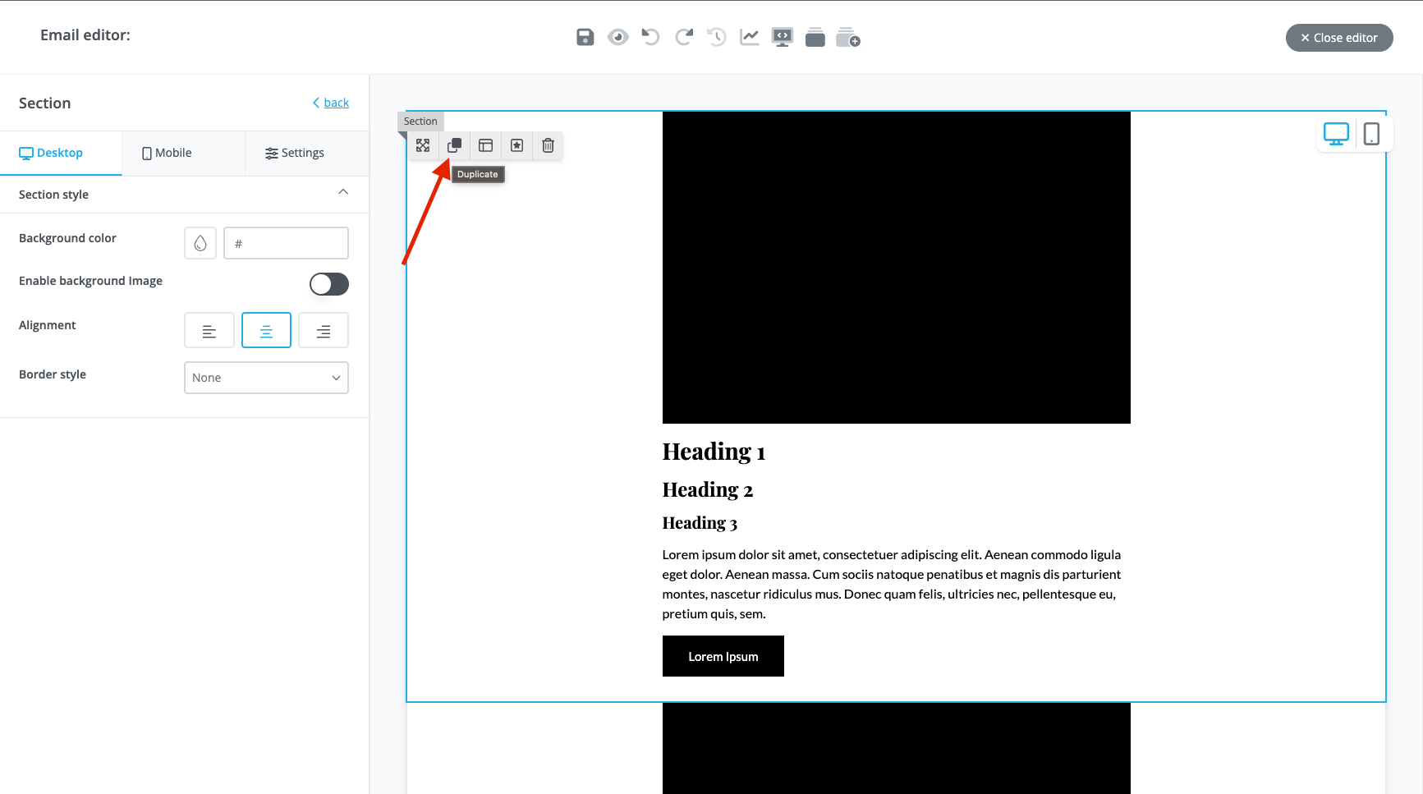The width and height of the screenshot is (1423, 794).
Task: Set alignment to left
Action: (x=209, y=330)
